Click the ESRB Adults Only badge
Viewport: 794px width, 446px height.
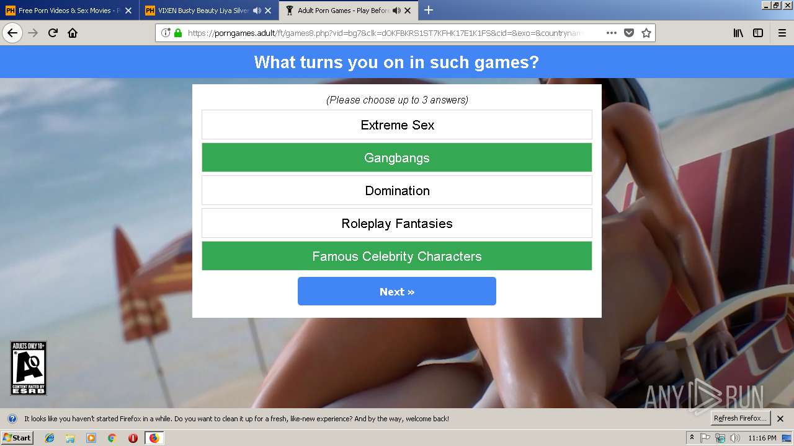pyautogui.click(x=29, y=368)
